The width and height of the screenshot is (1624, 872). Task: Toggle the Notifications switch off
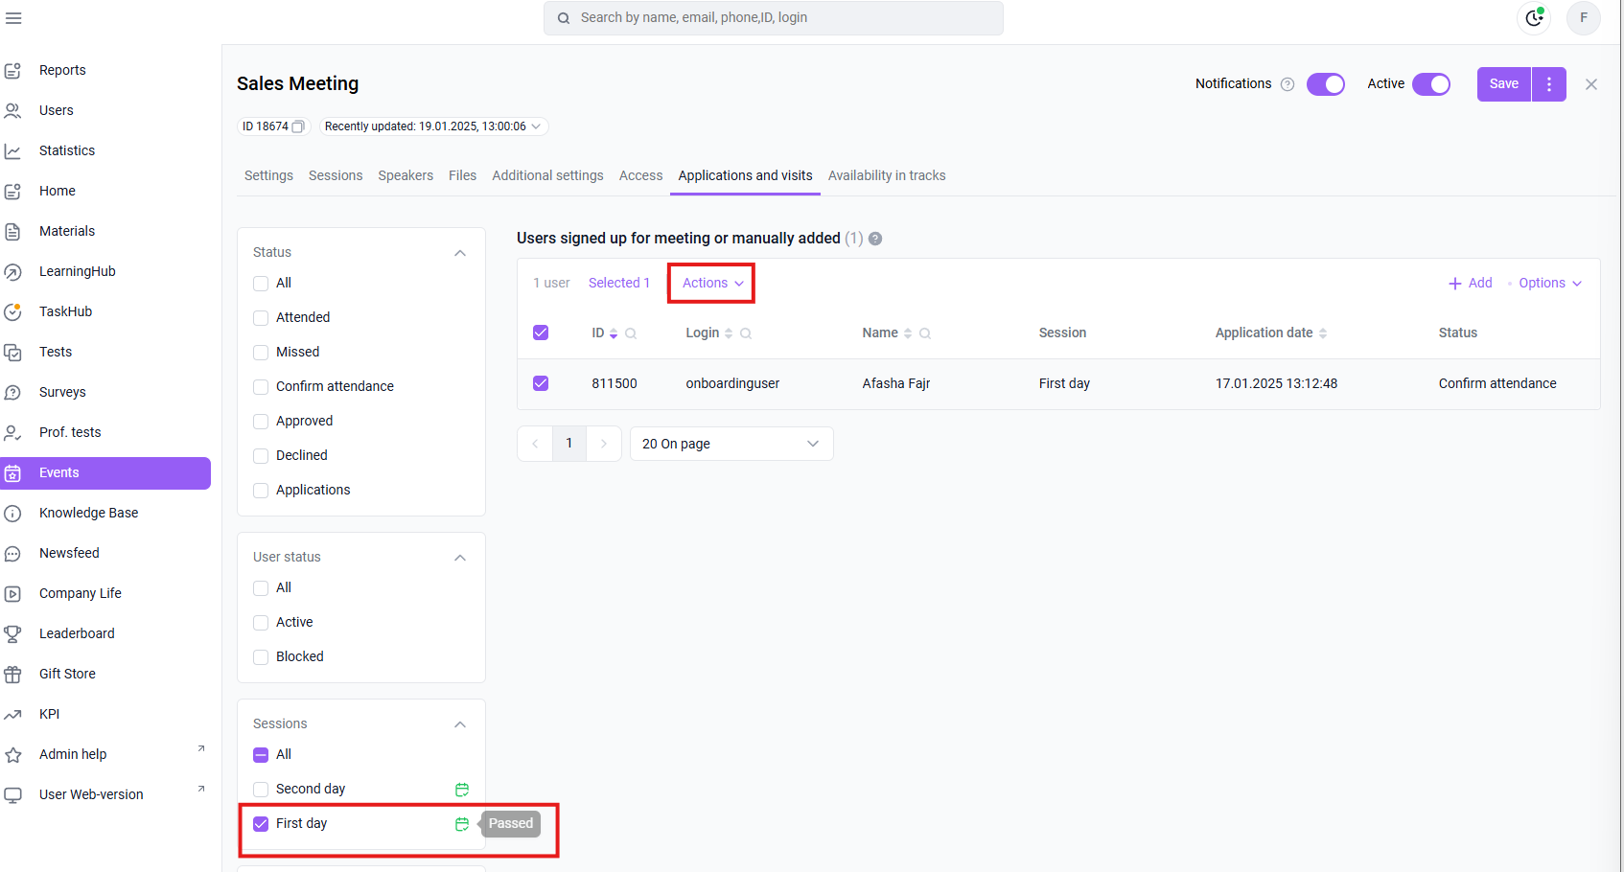[x=1326, y=84]
